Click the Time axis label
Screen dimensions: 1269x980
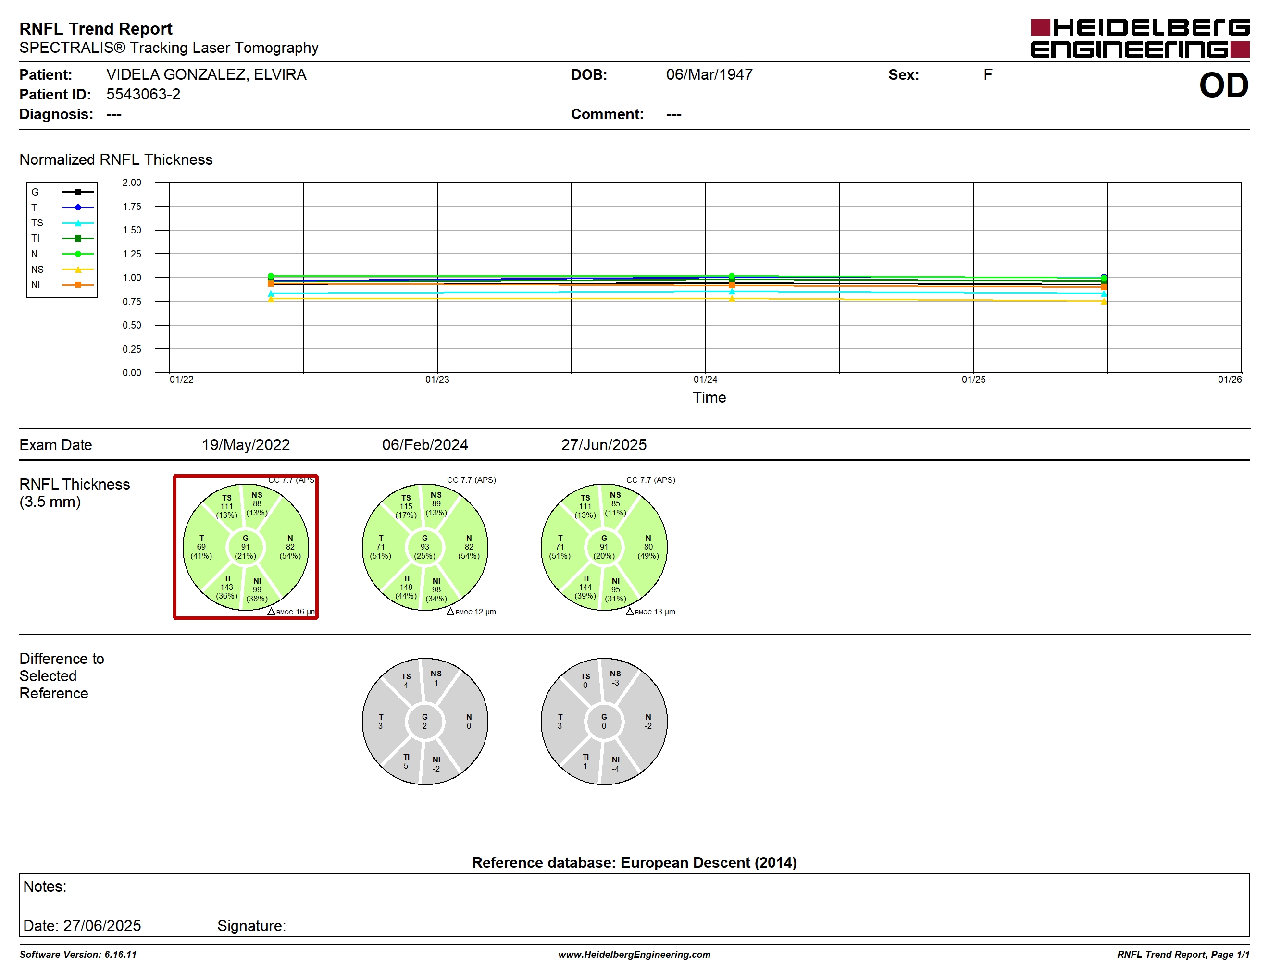tap(709, 397)
